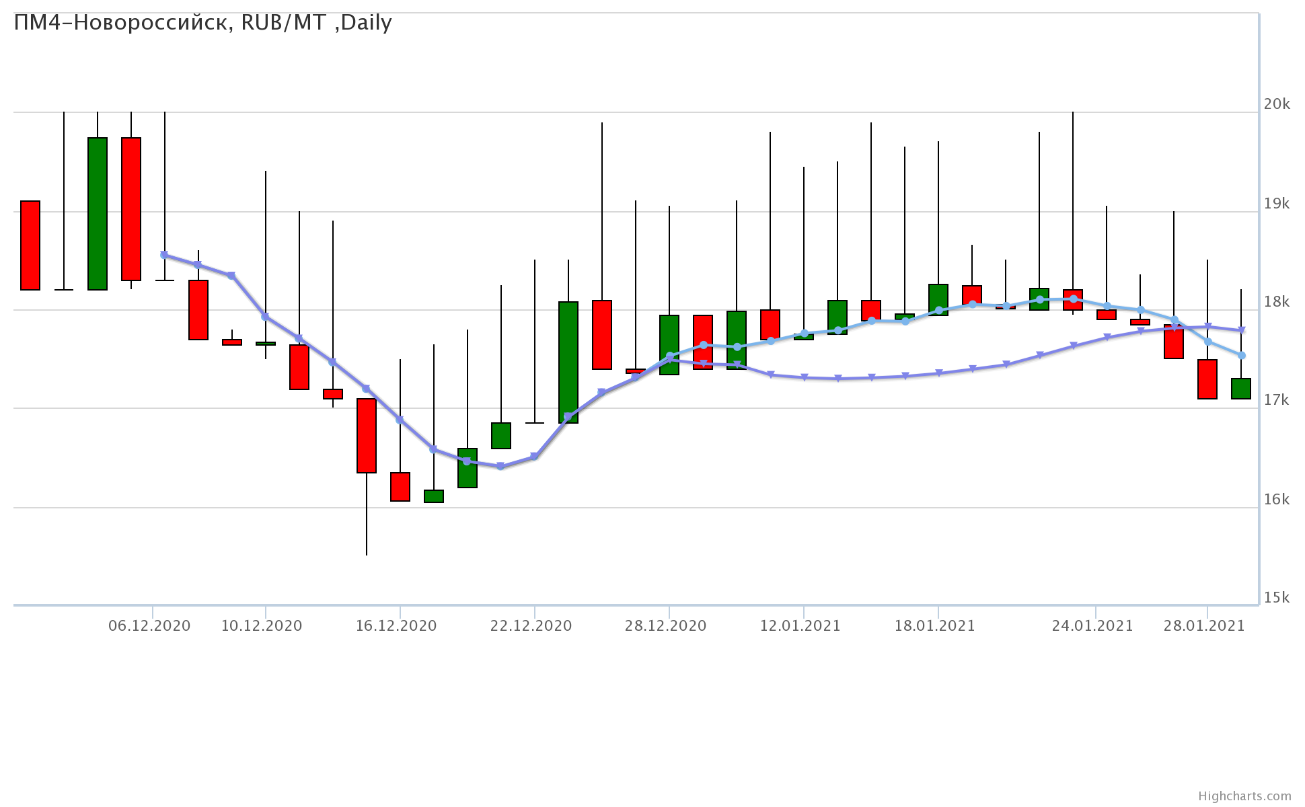The image size is (1305, 807).
Task: Click the 06.12.2020 x-axis date label
Action: click(149, 626)
